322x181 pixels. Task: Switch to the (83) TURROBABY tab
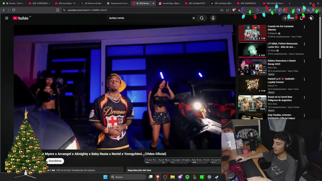(39, 3)
